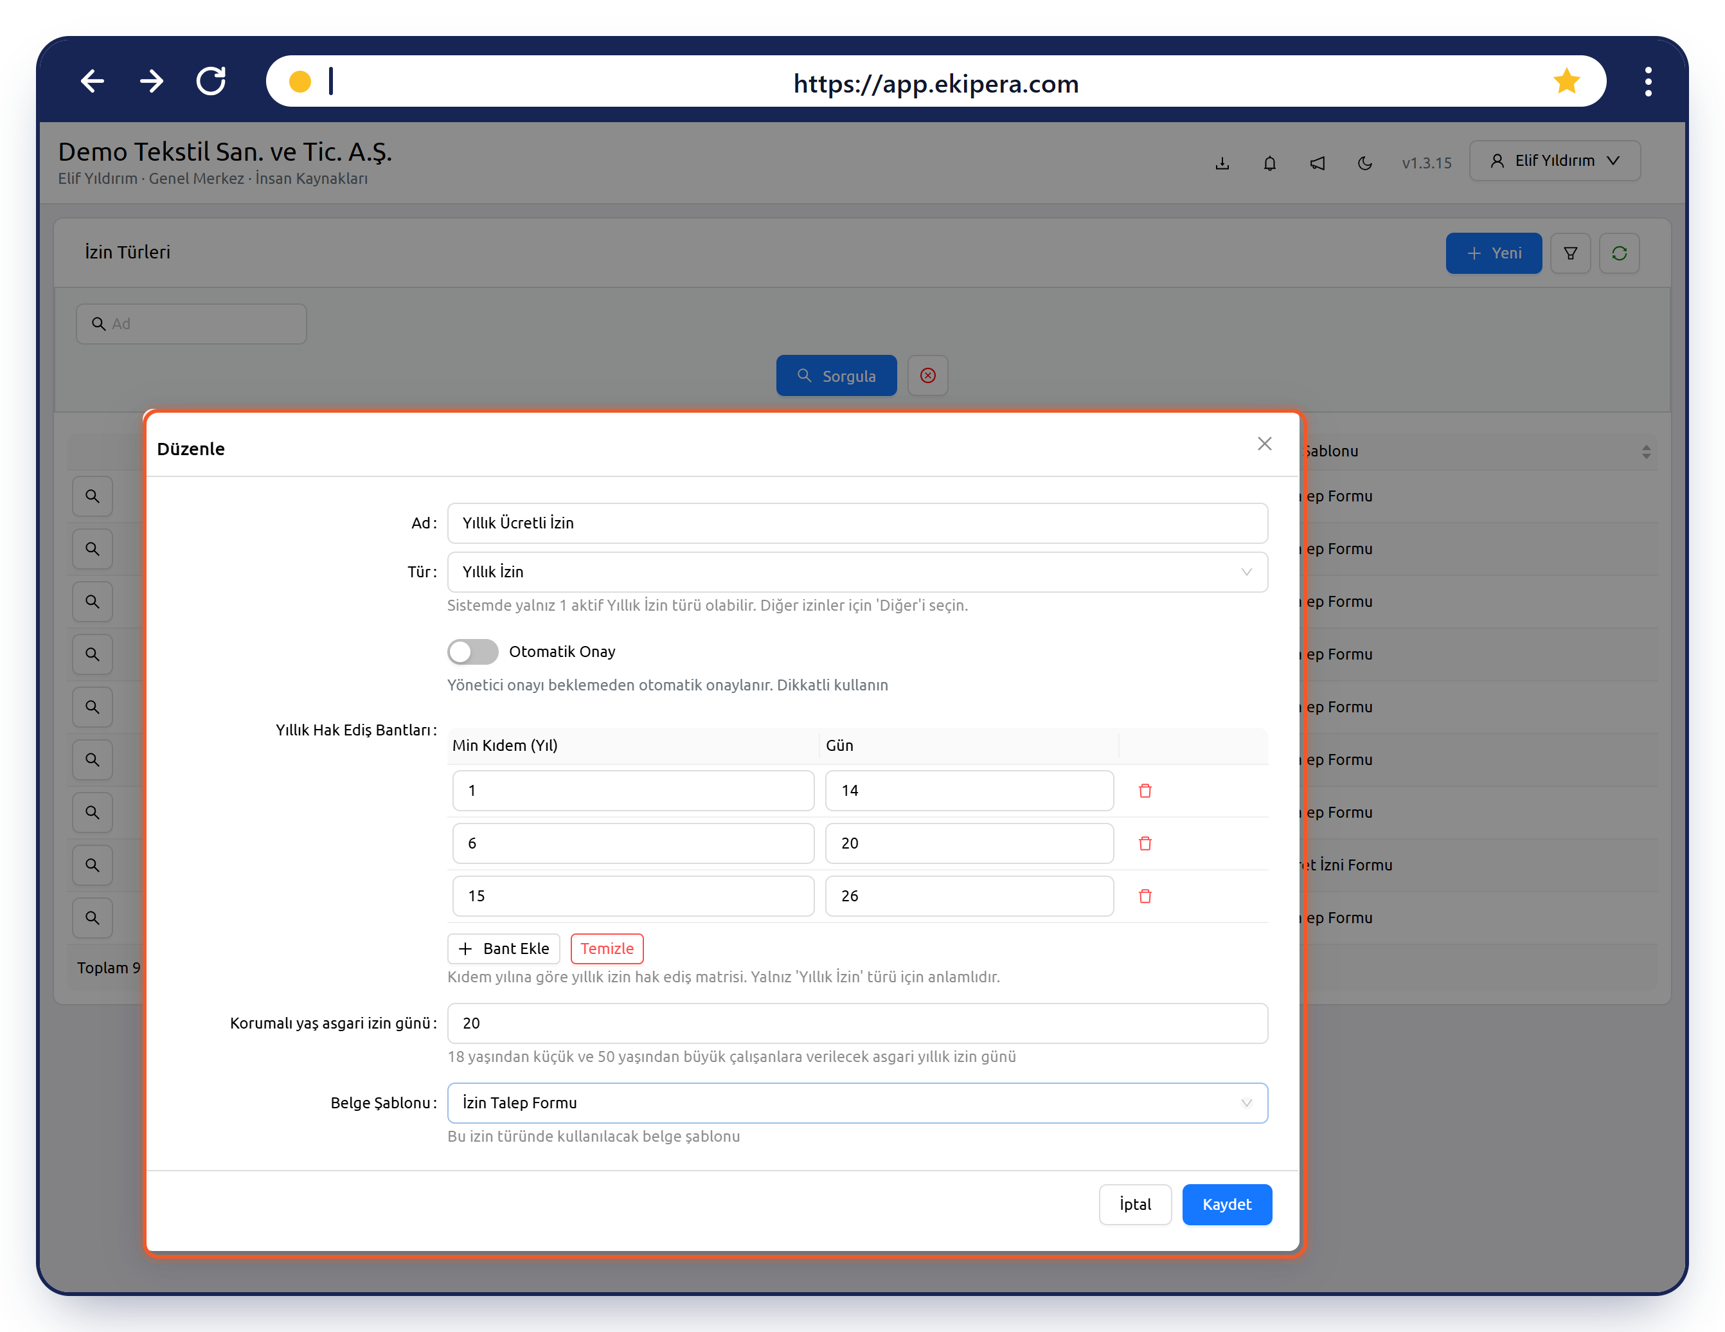The image size is (1725, 1332).
Task: Click Min Kıdem field with value 15
Action: click(632, 896)
